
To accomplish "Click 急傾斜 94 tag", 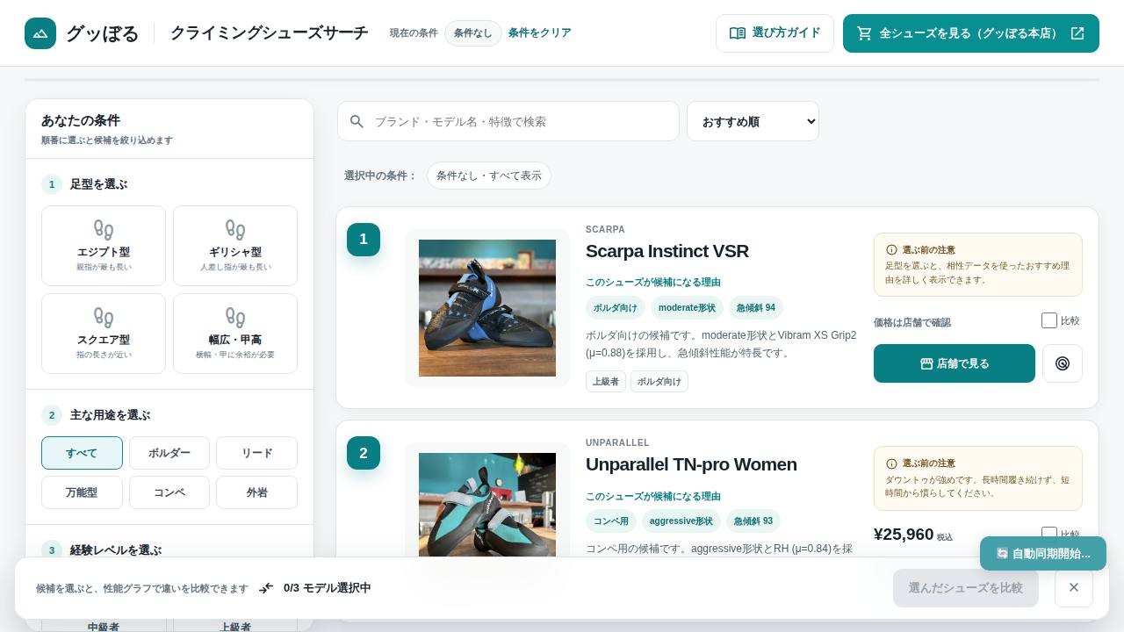I will pos(756,308).
